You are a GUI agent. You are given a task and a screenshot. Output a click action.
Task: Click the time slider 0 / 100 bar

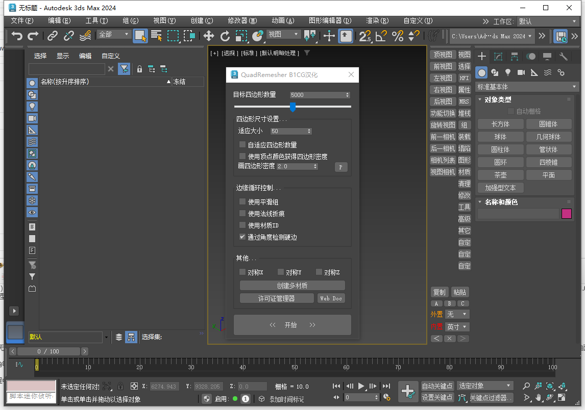tap(48, 351)
